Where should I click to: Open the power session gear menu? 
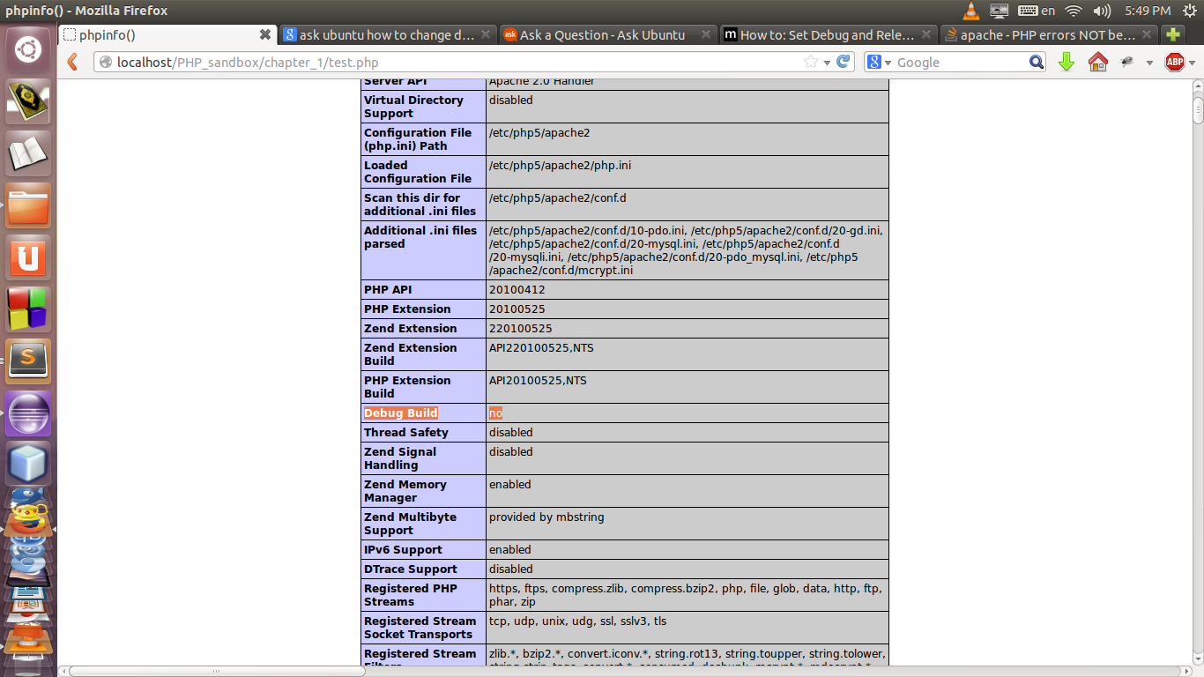(1189, 11)
